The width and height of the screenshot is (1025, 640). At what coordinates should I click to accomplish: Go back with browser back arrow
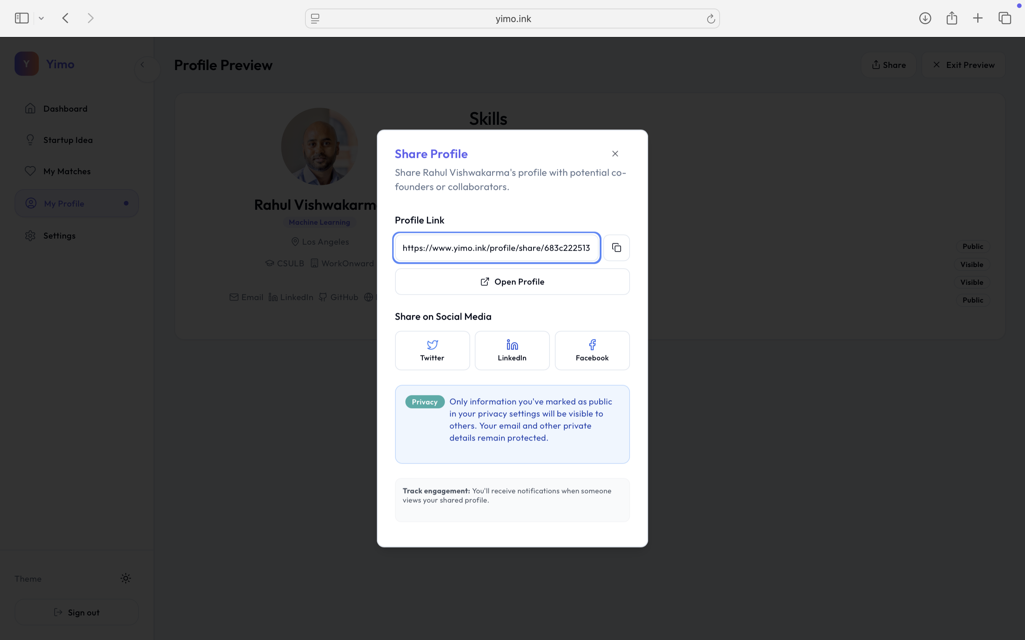point(65,18)
